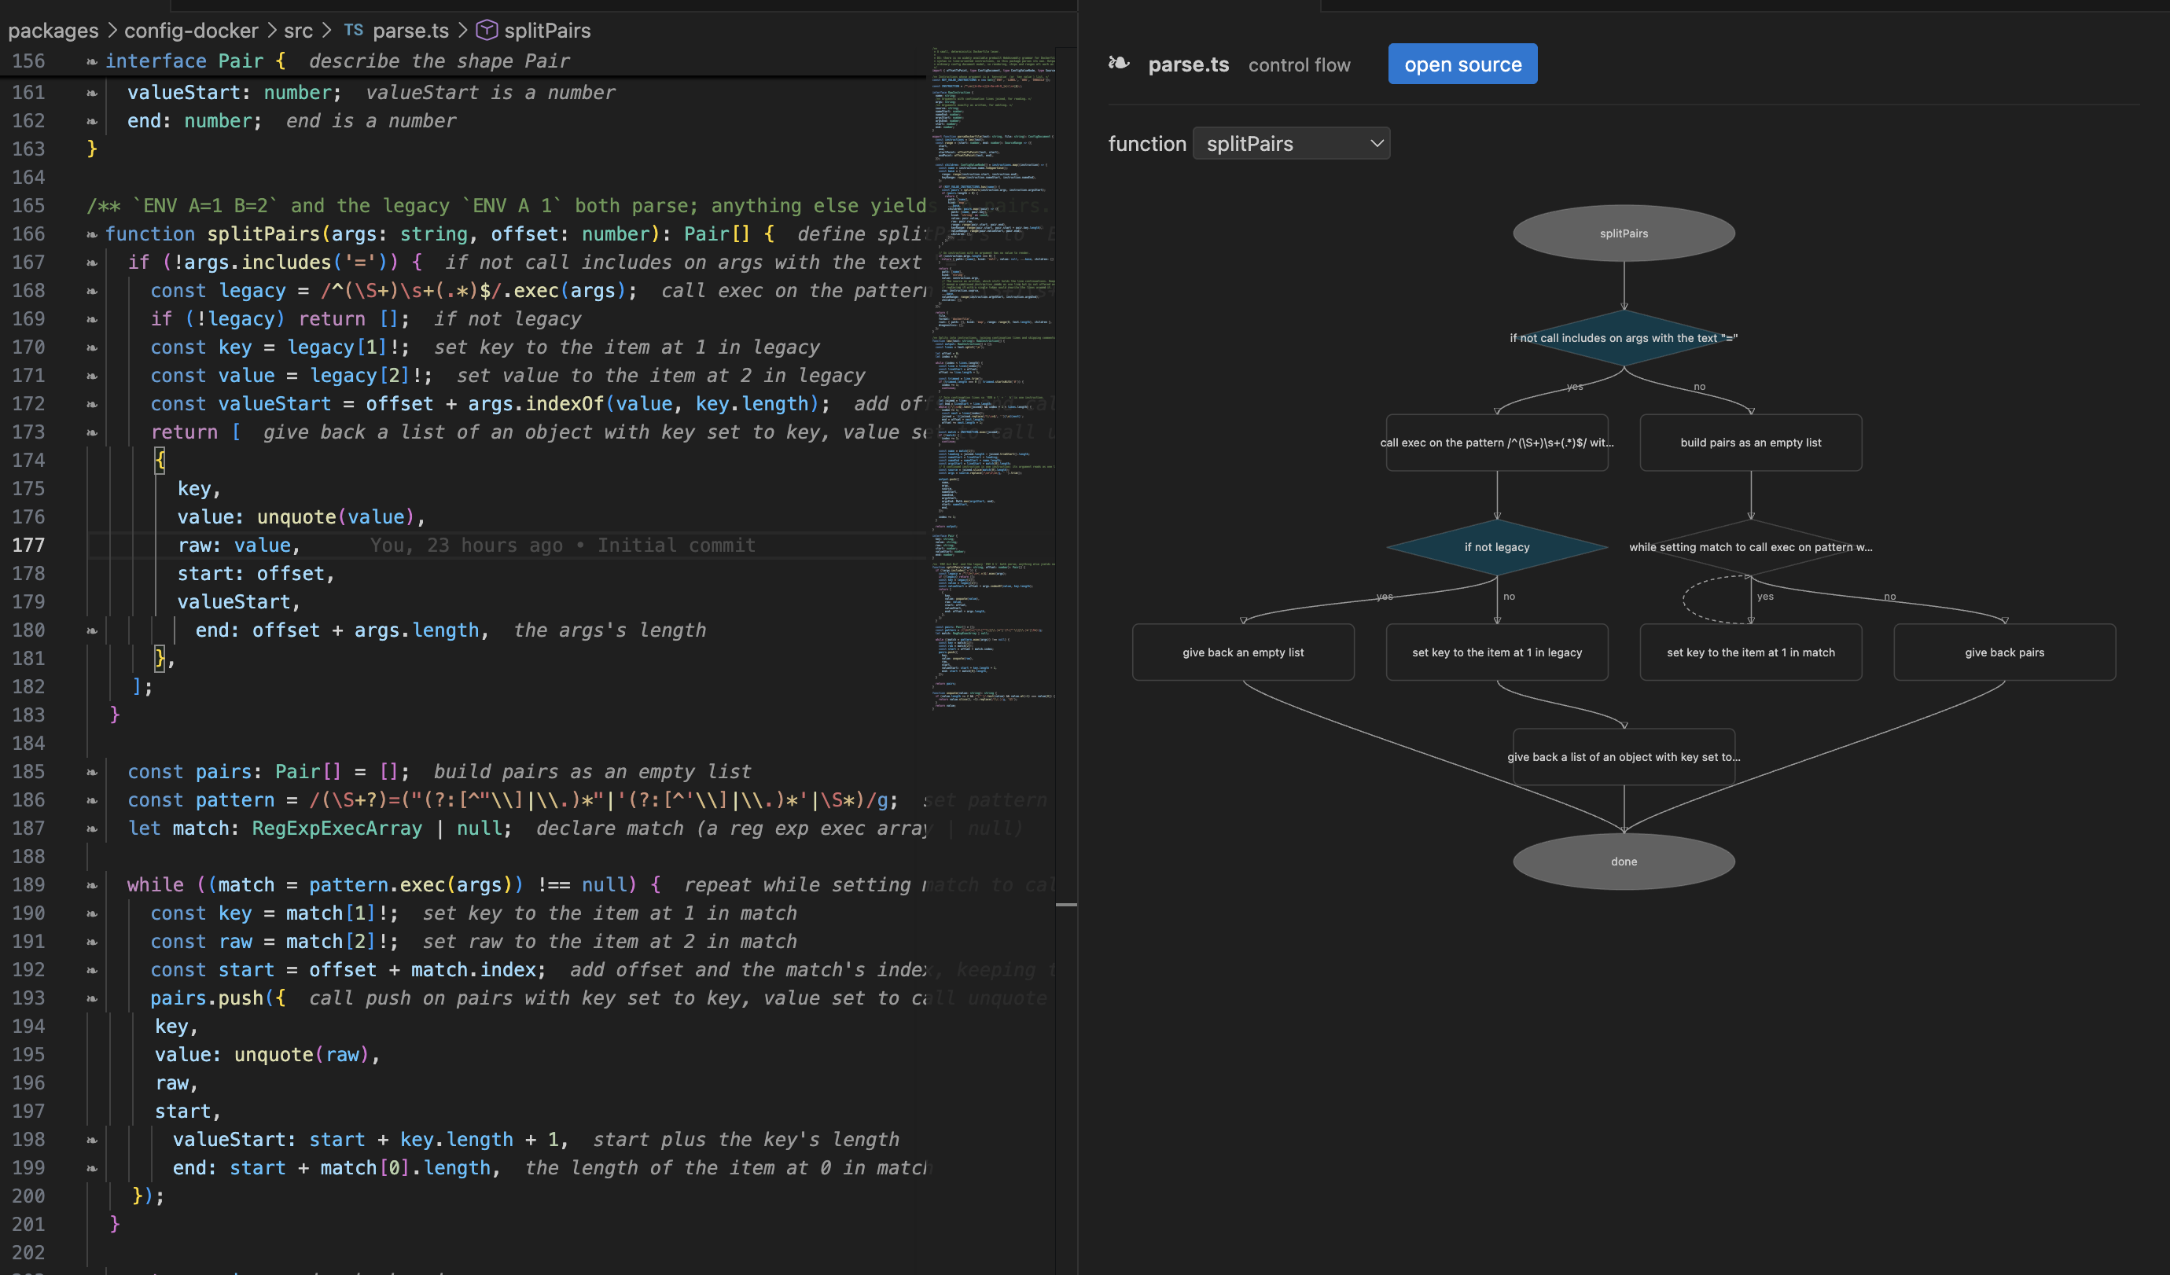Screen dimensions: 2170x1275
Task: Click the leaf annotation icon on line 191
Action: [x=92, y=942]
